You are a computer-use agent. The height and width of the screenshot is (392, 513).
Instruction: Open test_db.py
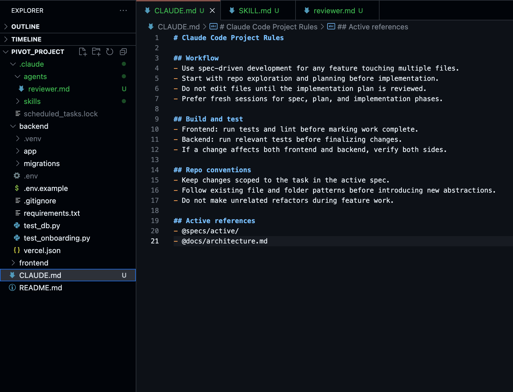point(68,226)
